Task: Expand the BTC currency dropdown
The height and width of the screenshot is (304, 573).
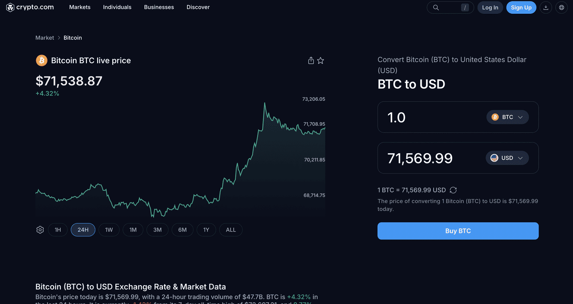Action: tap(507, 117)
